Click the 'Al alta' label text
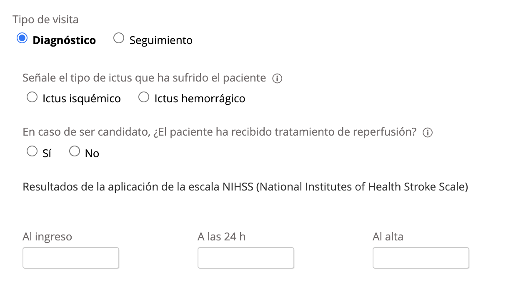The height and width of the screenshot is (292, 516). click(x=388, y=237)
